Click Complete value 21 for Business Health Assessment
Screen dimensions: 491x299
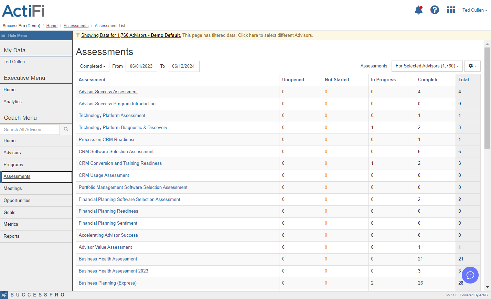[420, 259]
